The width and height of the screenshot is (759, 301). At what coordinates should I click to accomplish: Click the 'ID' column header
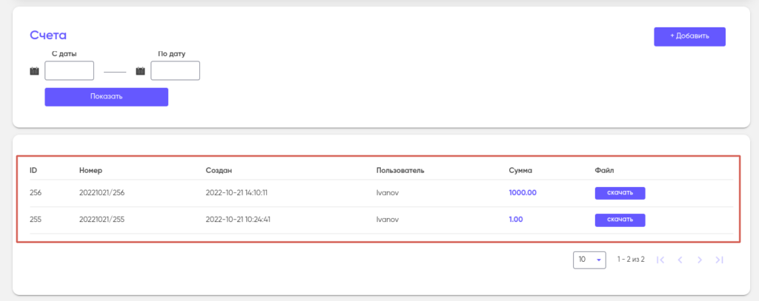pyautogui.click(x=33, y=170)
